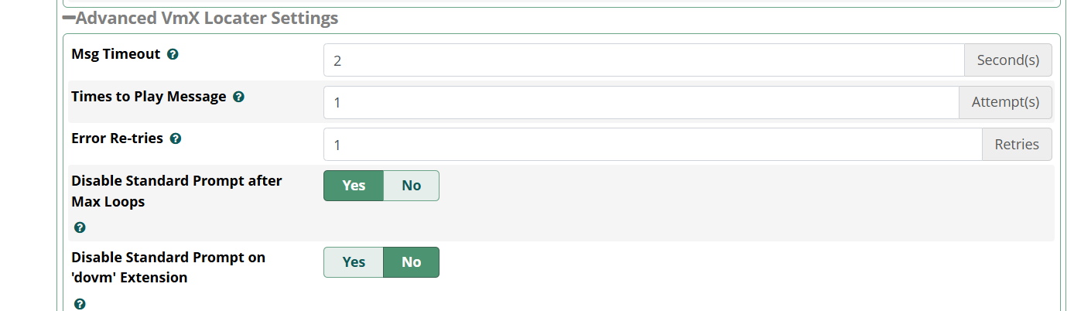Click the Retries unit label
Image resolution: width=1074 pixels, height=311 pixels.
(1017, 145)
